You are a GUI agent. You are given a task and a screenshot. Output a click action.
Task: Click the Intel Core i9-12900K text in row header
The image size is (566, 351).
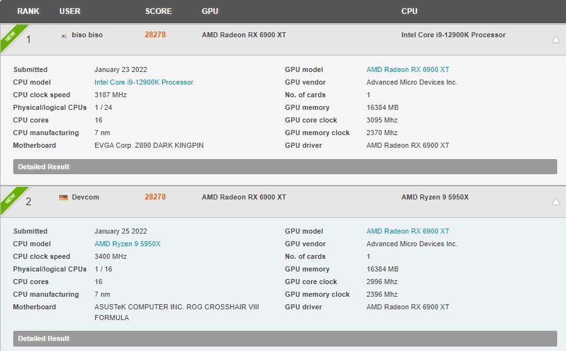point(454,35)
